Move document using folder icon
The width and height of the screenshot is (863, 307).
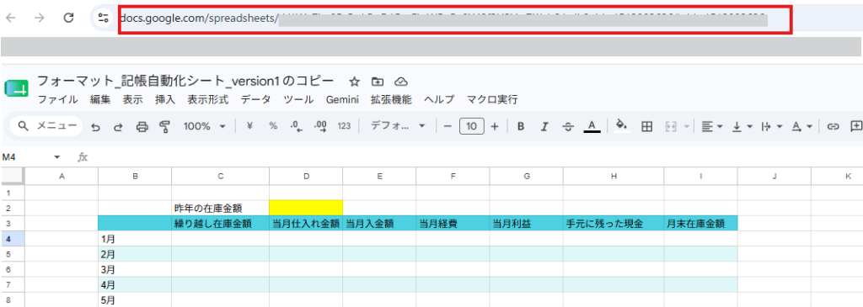click(x=378, y=82)
